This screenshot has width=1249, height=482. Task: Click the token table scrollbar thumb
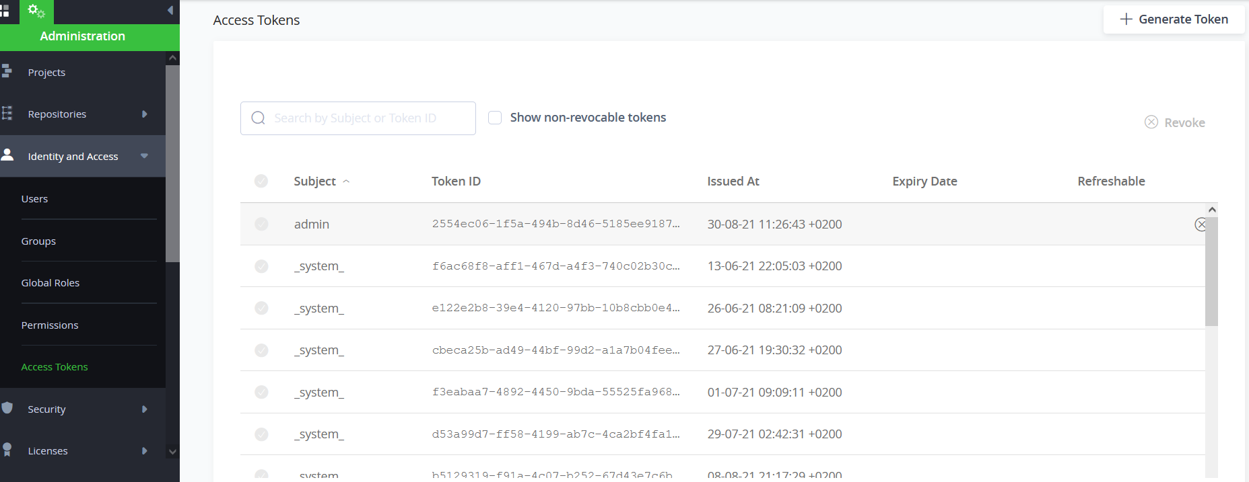tap(1212, 272)
